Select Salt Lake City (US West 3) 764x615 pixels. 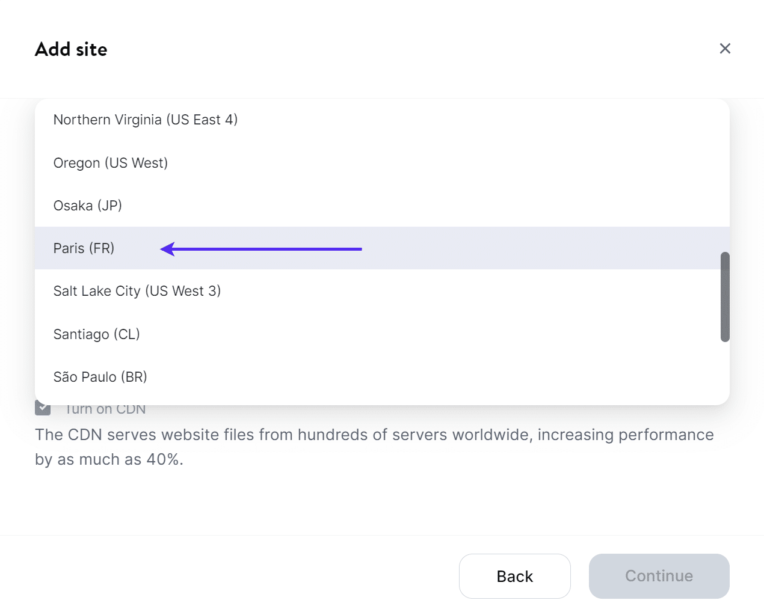point(137,291)
